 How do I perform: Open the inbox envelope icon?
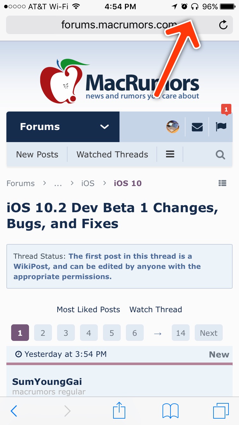[x=197, y=127]
